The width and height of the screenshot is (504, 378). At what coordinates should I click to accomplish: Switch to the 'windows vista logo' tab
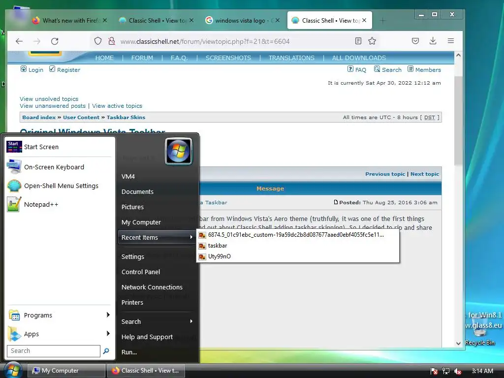(x=242, y=21)
